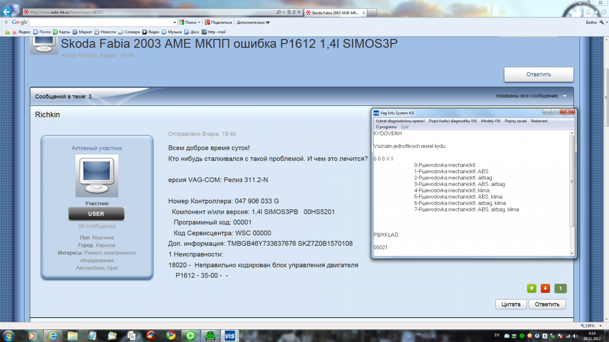
Task: Click text 'P1612 - 35-00 - -' in post
Action: (x=202, y=276)
